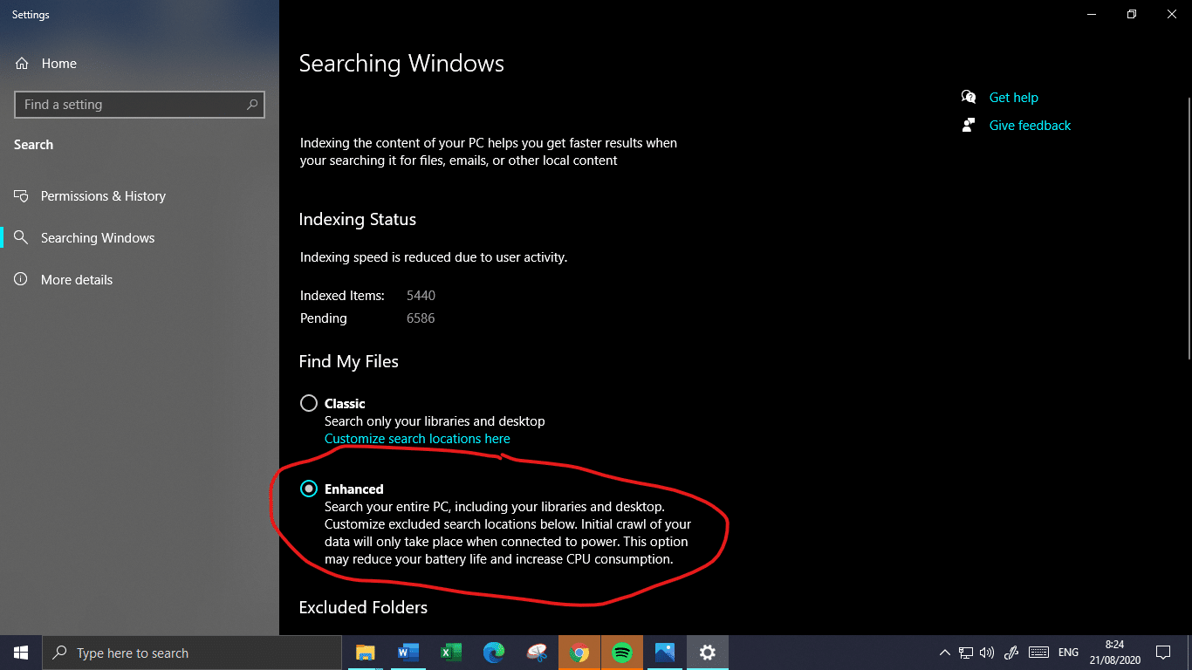The height and width of the screenshot is (670, 1192).
Task: Click the Search category label in sidebar
Action: 33,145
